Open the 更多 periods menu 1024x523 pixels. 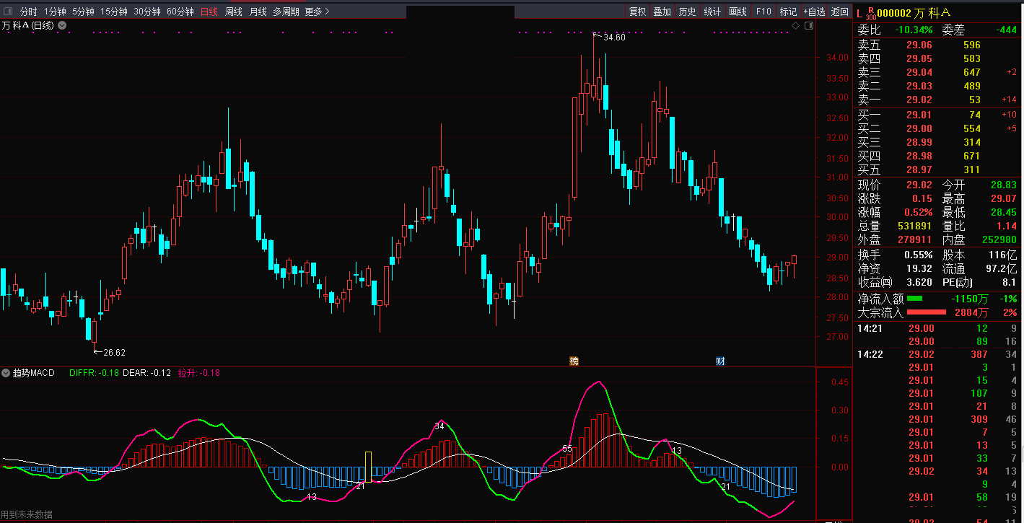[317, 12]
